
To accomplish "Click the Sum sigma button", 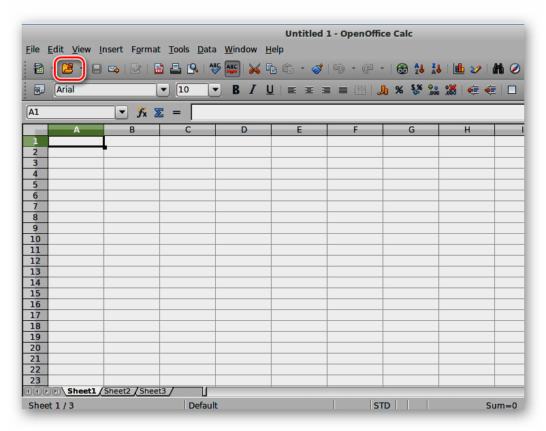I will pos(159,112).
